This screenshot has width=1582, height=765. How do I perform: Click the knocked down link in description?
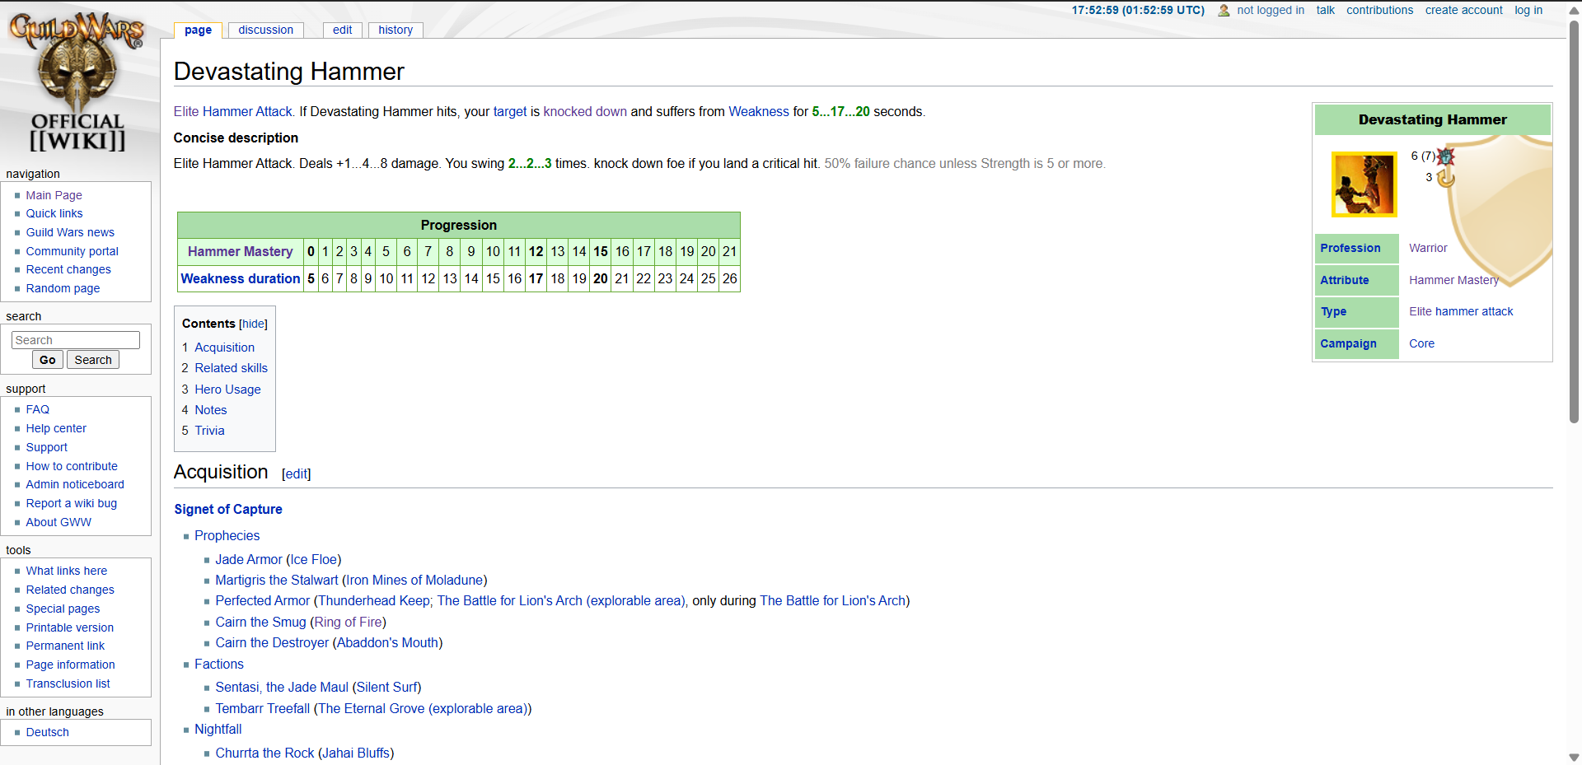tap(585, 112)
